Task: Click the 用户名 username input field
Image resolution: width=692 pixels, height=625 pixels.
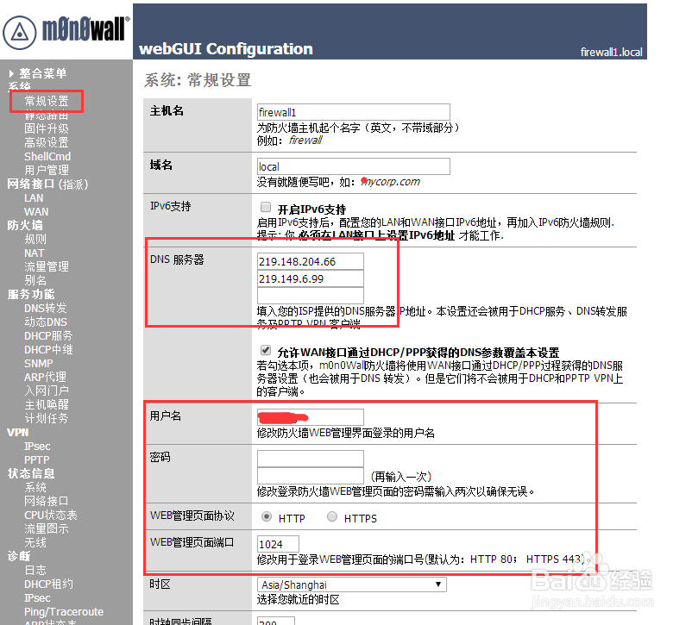Action: [311, 416]
